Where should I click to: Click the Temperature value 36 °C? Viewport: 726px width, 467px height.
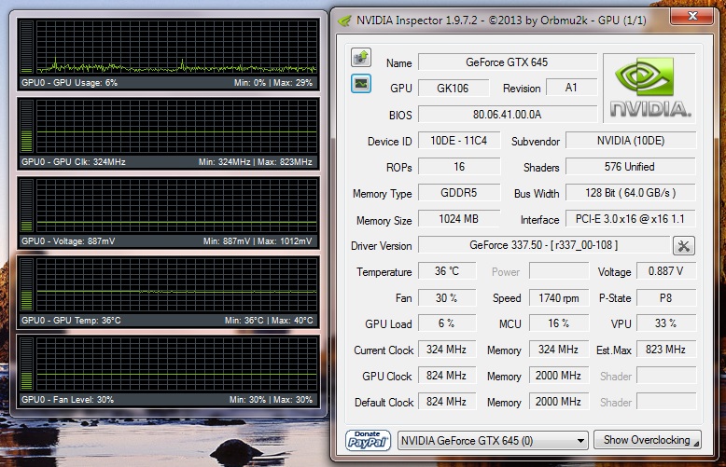tap(447, 271)
